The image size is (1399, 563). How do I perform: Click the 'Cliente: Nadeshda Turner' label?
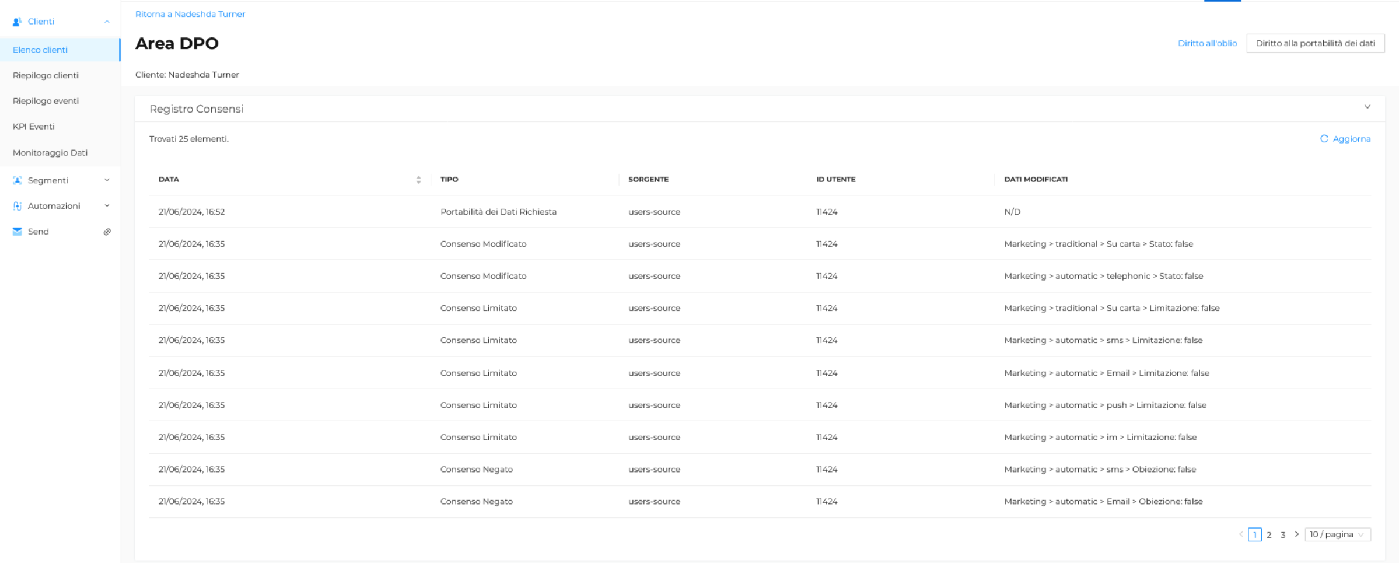(187, 75)
